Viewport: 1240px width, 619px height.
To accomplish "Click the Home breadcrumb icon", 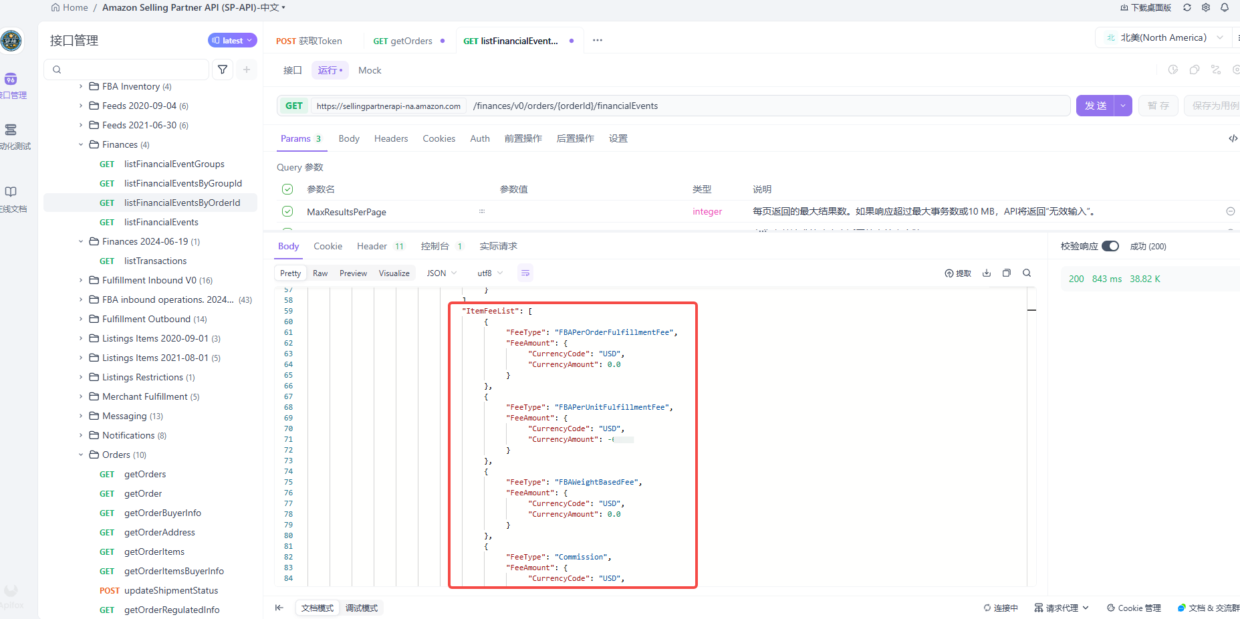I will point(55,7).
